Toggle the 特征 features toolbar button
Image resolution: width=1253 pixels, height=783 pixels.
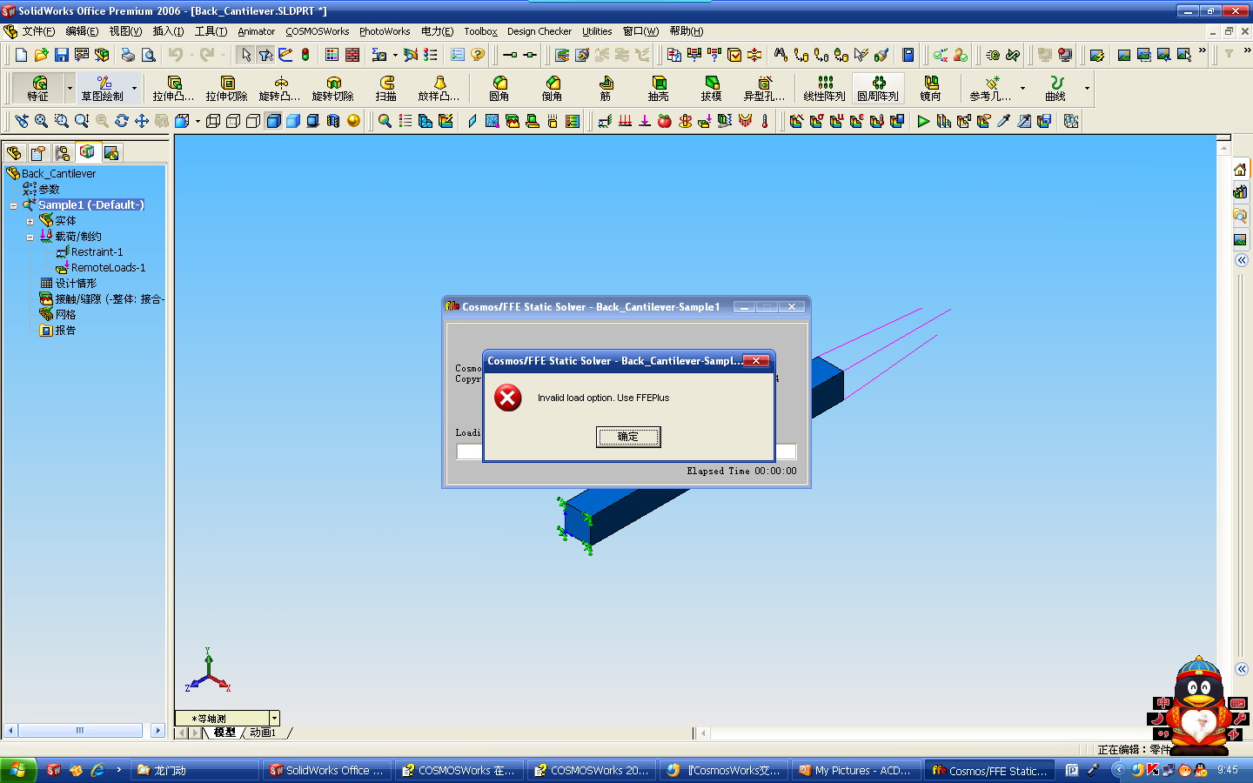(38, 88)
